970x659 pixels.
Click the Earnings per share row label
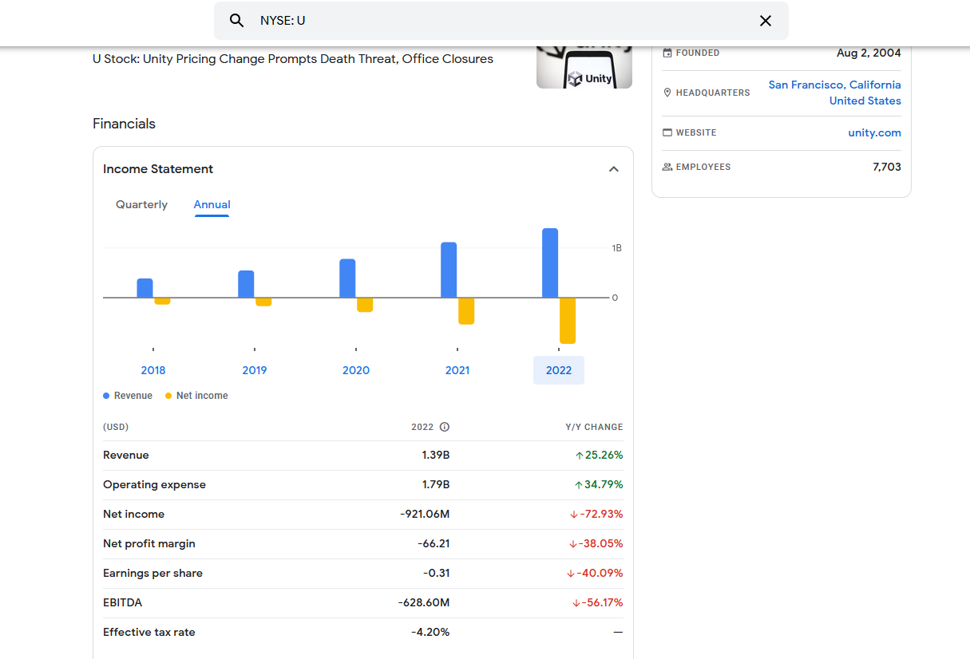(152, 574)
